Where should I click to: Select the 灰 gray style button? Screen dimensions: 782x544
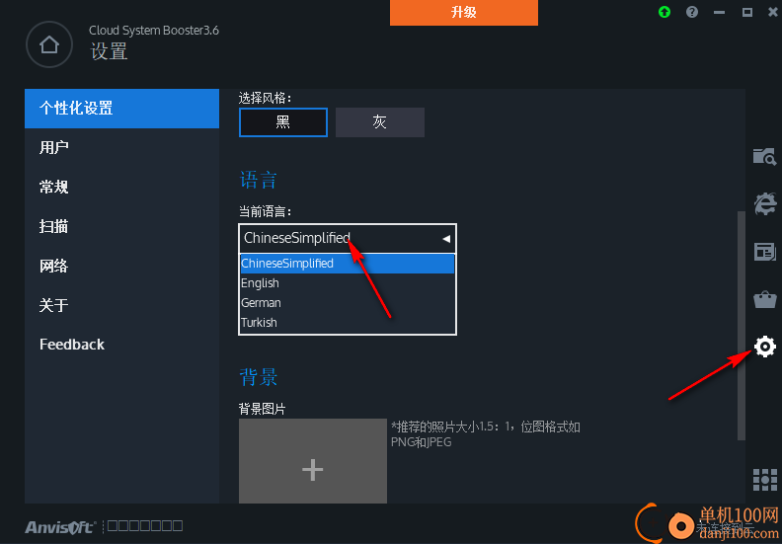pyautogui.click(x=380, y=122)
